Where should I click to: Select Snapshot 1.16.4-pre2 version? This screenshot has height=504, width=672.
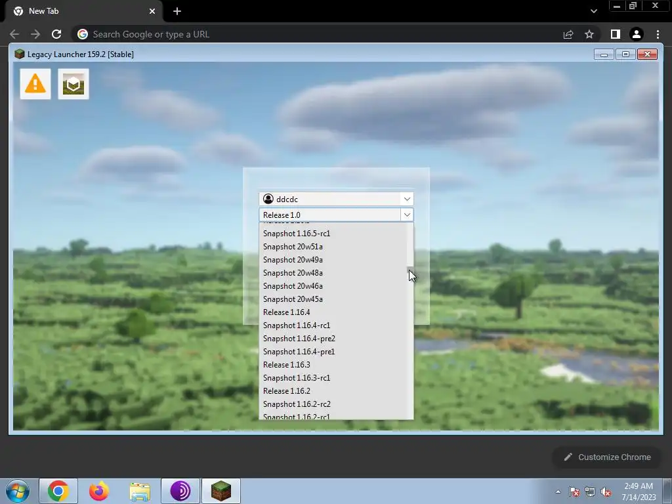333,339
